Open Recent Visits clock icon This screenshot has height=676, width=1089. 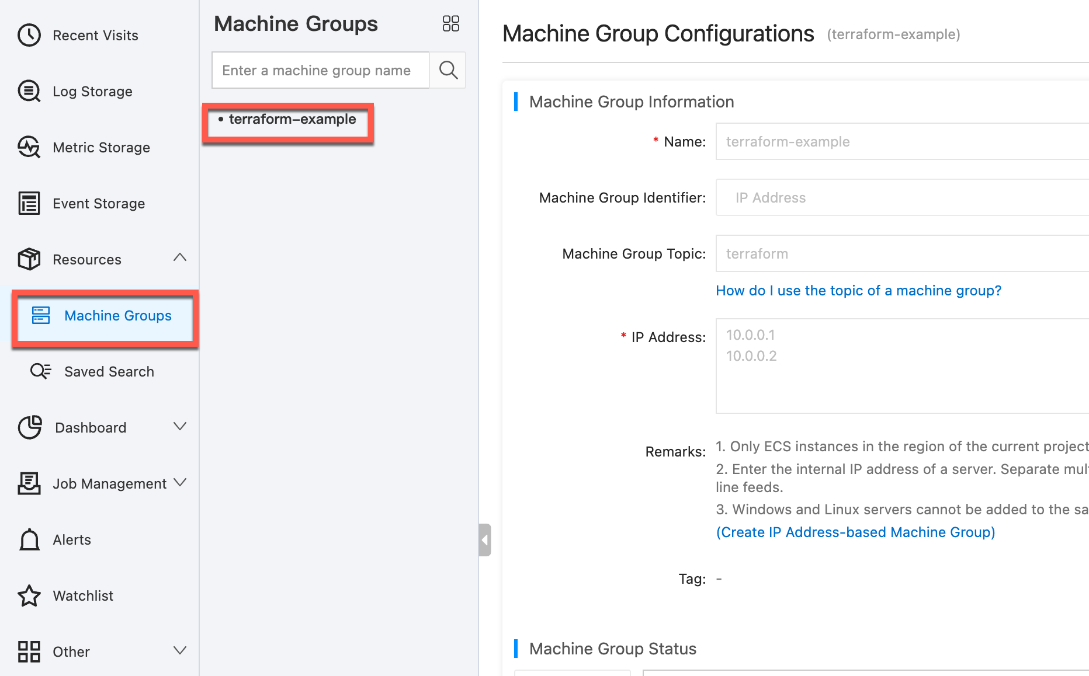coord(29,35)
